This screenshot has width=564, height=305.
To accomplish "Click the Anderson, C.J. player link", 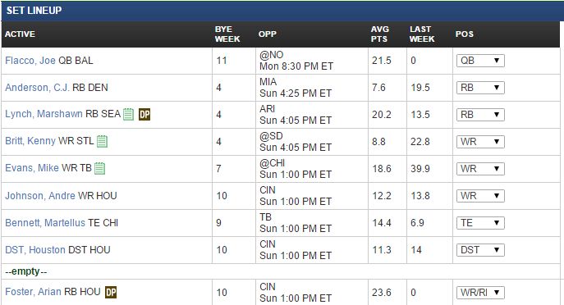I will (38, 87).
